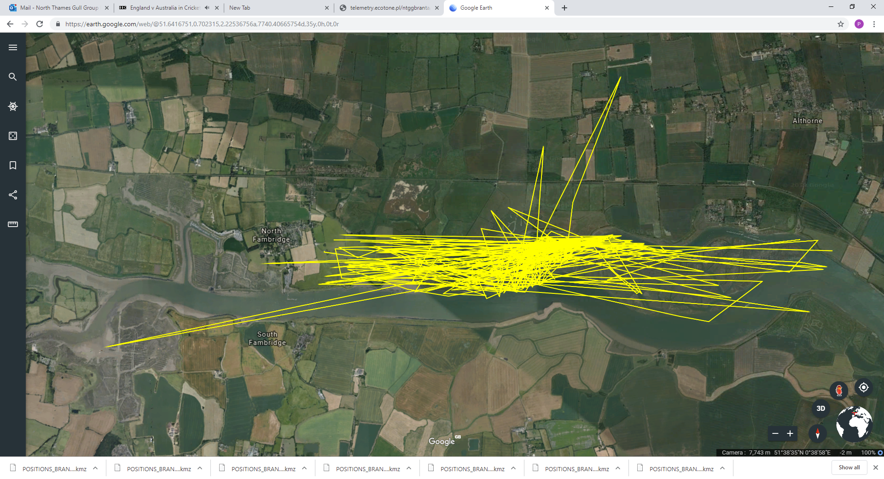The image size is (884, 479).
Task: Open the Chrome three-dot menu
Action: (874, 24)
